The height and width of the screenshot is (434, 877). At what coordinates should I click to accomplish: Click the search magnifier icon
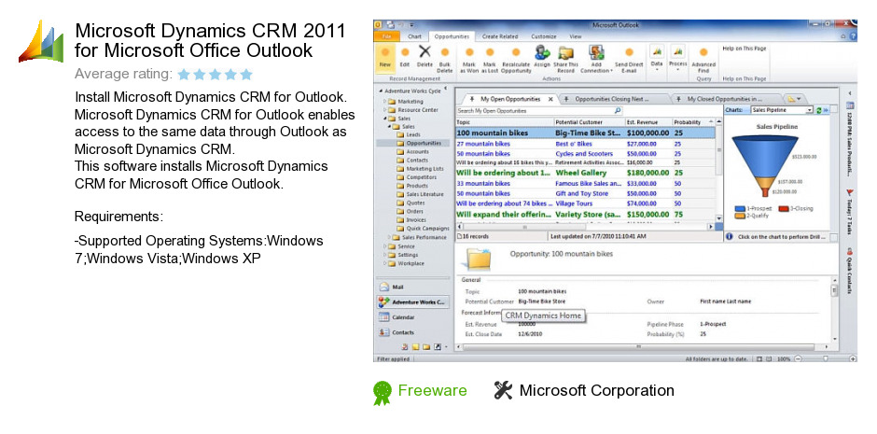[618, 111]
